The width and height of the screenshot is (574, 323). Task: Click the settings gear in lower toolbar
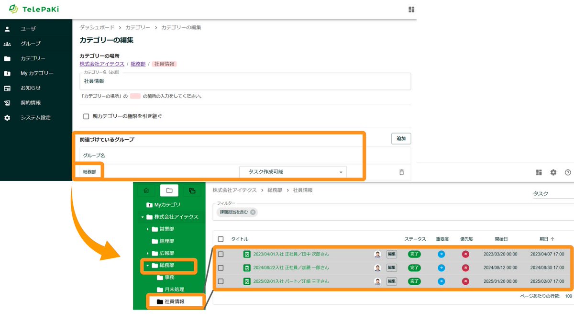pos(553,172)
